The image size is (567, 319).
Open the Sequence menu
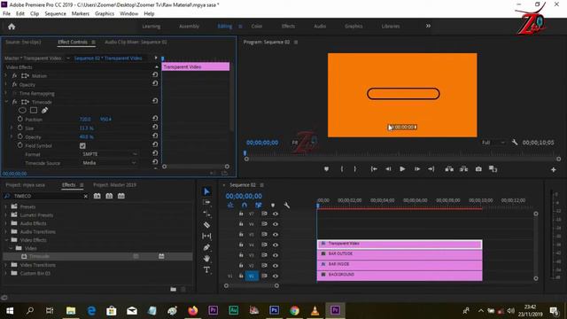click(x=55, y=13)
